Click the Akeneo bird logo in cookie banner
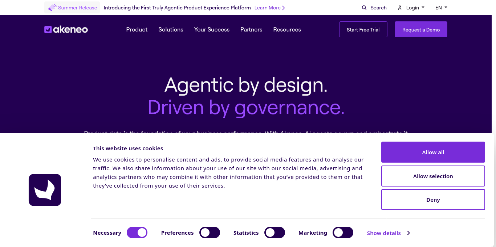496x247 pixels. coord(45,190)
